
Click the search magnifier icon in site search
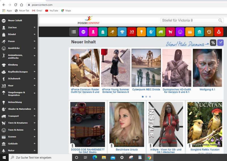coord(220,20)
